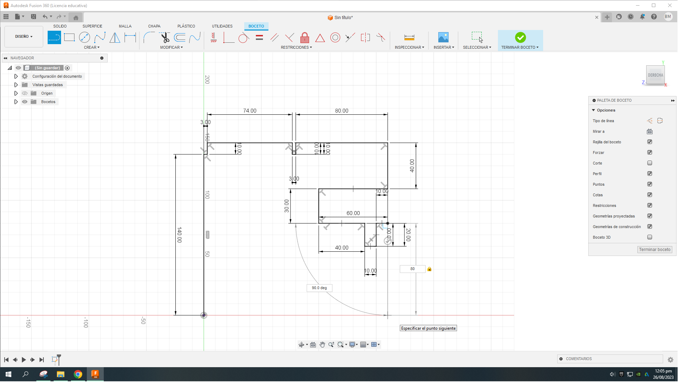This screenshot has height=382, width=679.
Task: Apply the Midpoint triangle constraint
Action: point(320,38)
